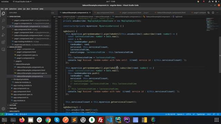Open Sublime Text from the dock
This screenshot has height=124, width=221.
(x=74, y=120)
